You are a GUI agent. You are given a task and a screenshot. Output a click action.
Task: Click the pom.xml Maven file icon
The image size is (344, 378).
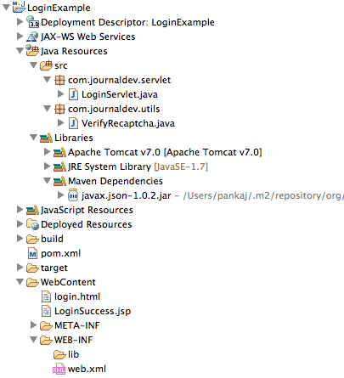pyautogui.click(x=32, y=253)
